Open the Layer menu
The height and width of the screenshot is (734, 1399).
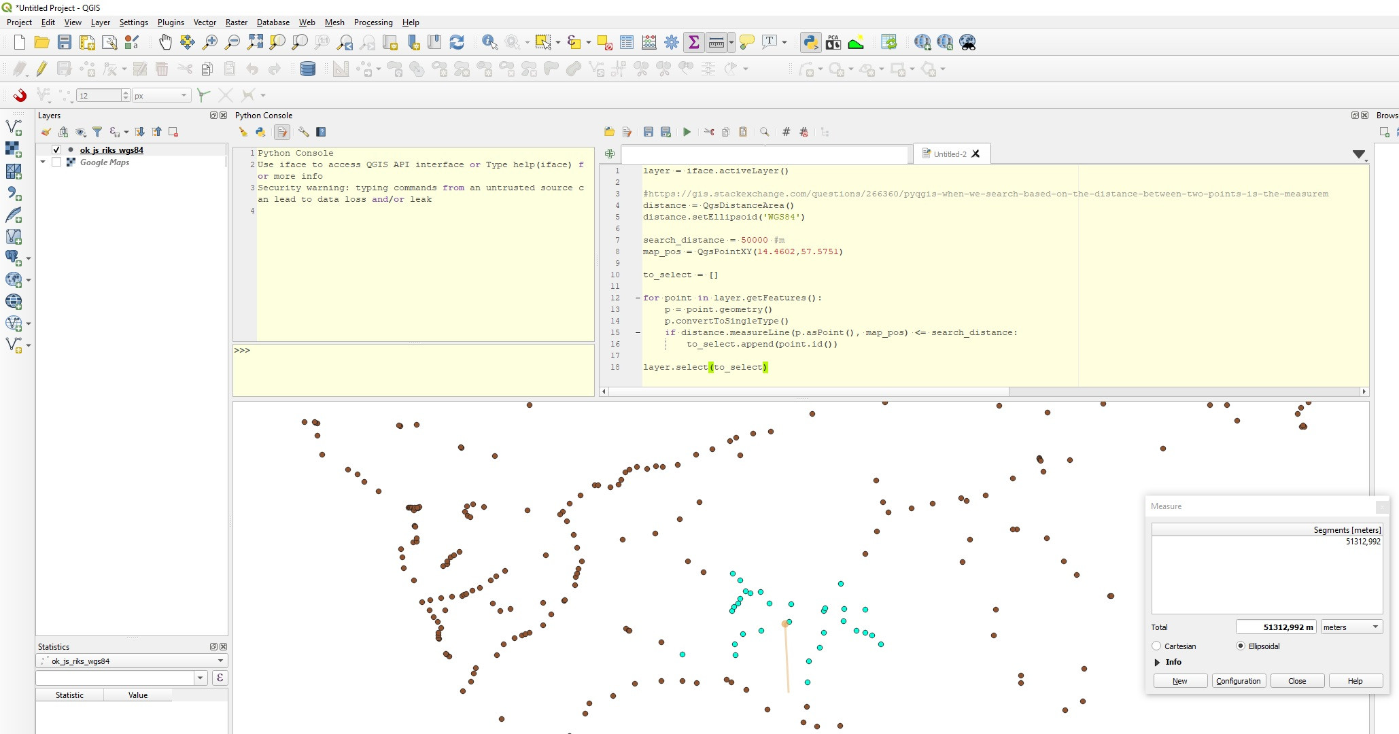click(101, 22)
